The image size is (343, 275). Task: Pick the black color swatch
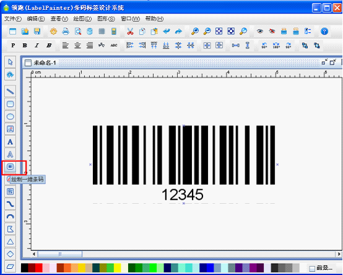pos(25,268)
